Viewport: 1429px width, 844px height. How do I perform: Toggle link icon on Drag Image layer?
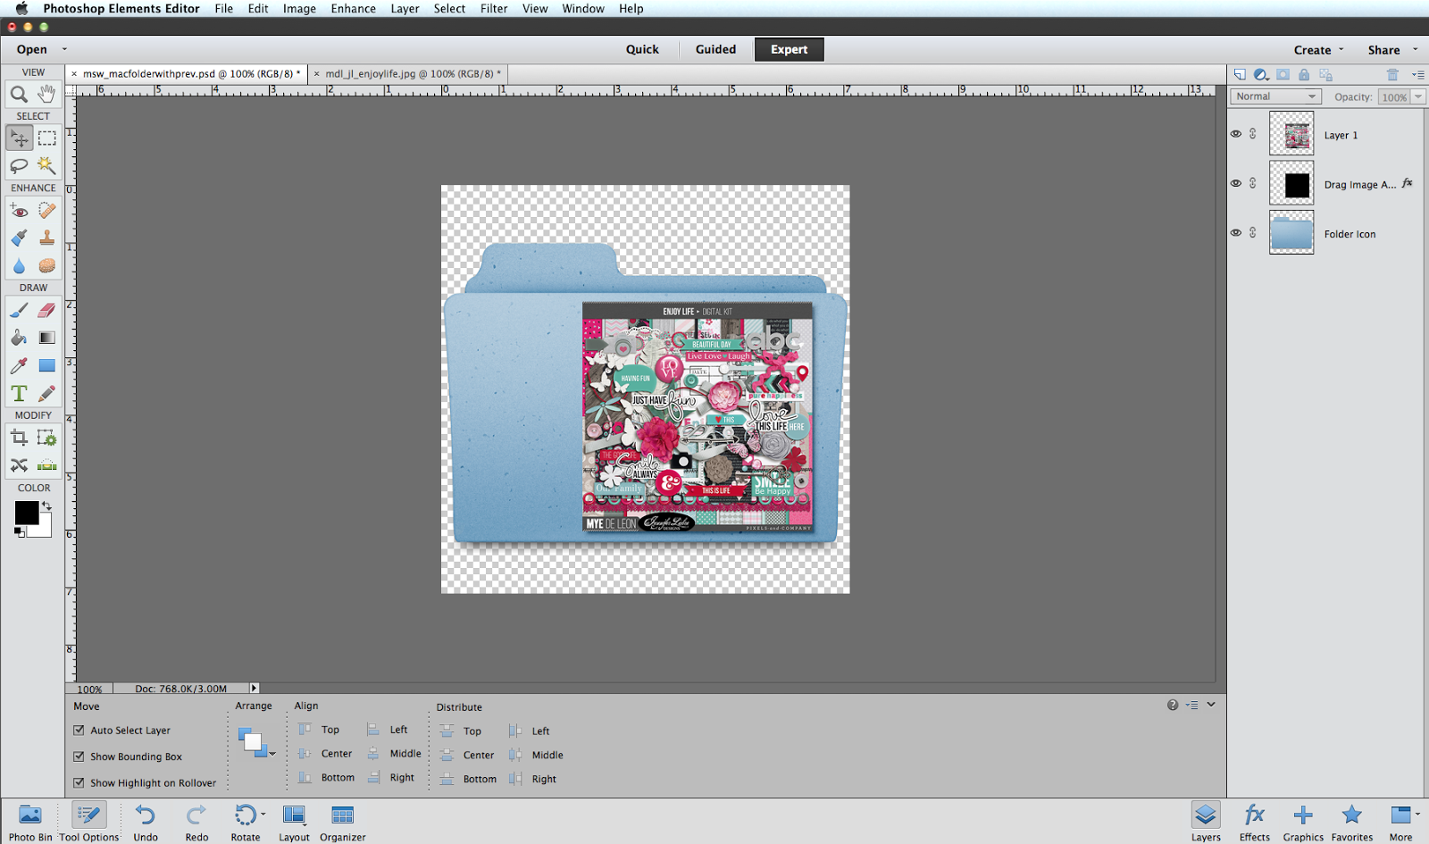pos(1253,183)
